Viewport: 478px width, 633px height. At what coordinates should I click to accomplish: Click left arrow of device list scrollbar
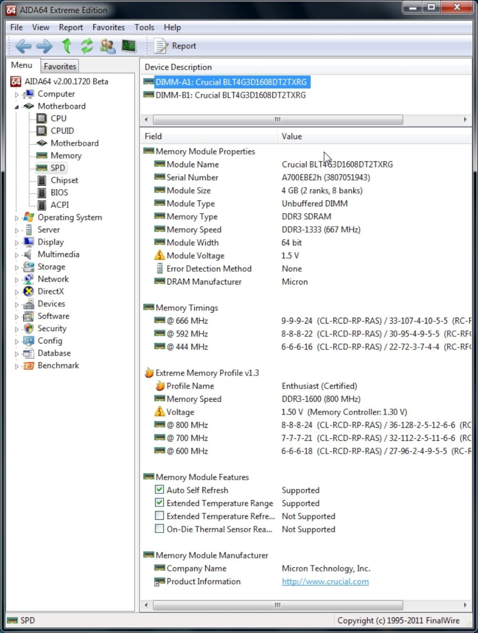pos(146,120)
